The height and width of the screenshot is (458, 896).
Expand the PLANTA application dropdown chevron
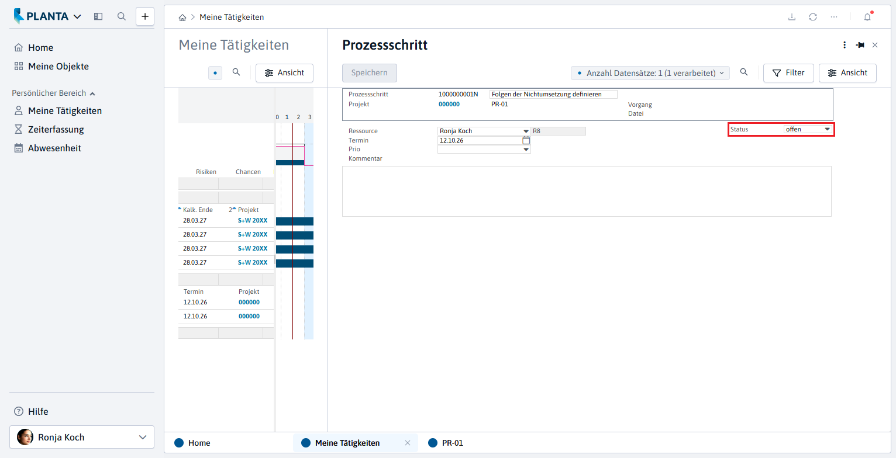pos(77,17)
